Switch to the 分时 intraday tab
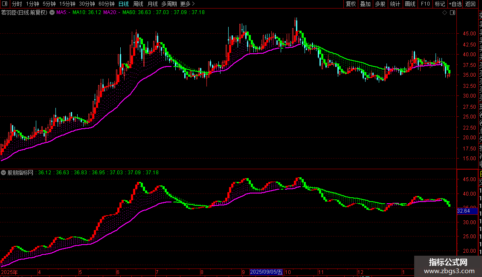 click(x=17, y=4)
